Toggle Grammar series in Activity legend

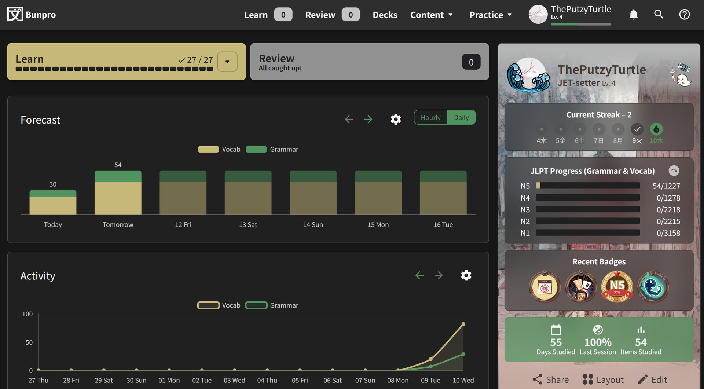[x=272, y=305]
